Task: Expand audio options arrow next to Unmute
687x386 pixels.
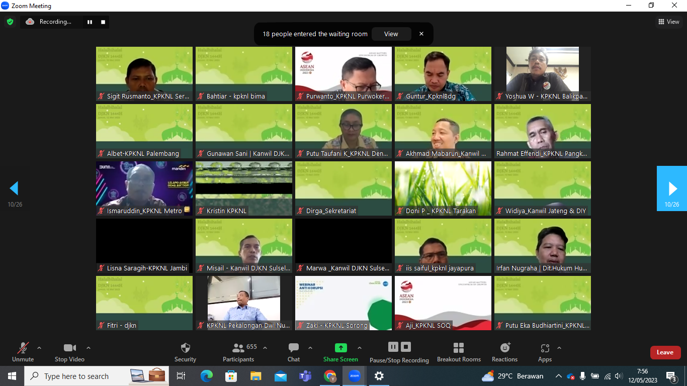Action: pyautogui.click(x=39, y=348)
